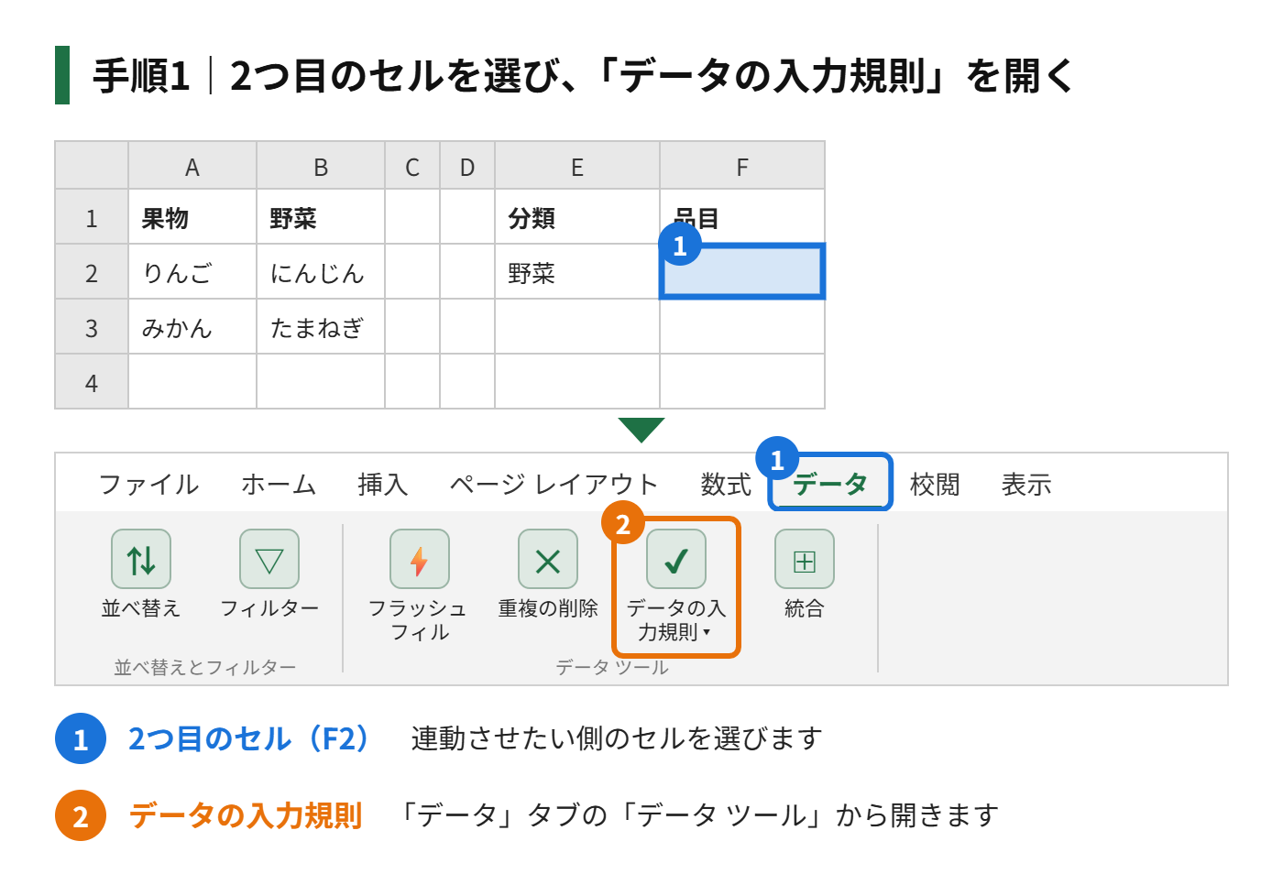Select column C header
This screenshot has width=1283, height=885.
click(x=412, y=166)
